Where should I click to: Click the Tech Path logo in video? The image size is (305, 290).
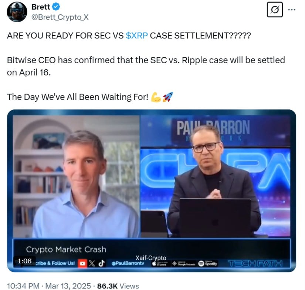pos(255,263)
